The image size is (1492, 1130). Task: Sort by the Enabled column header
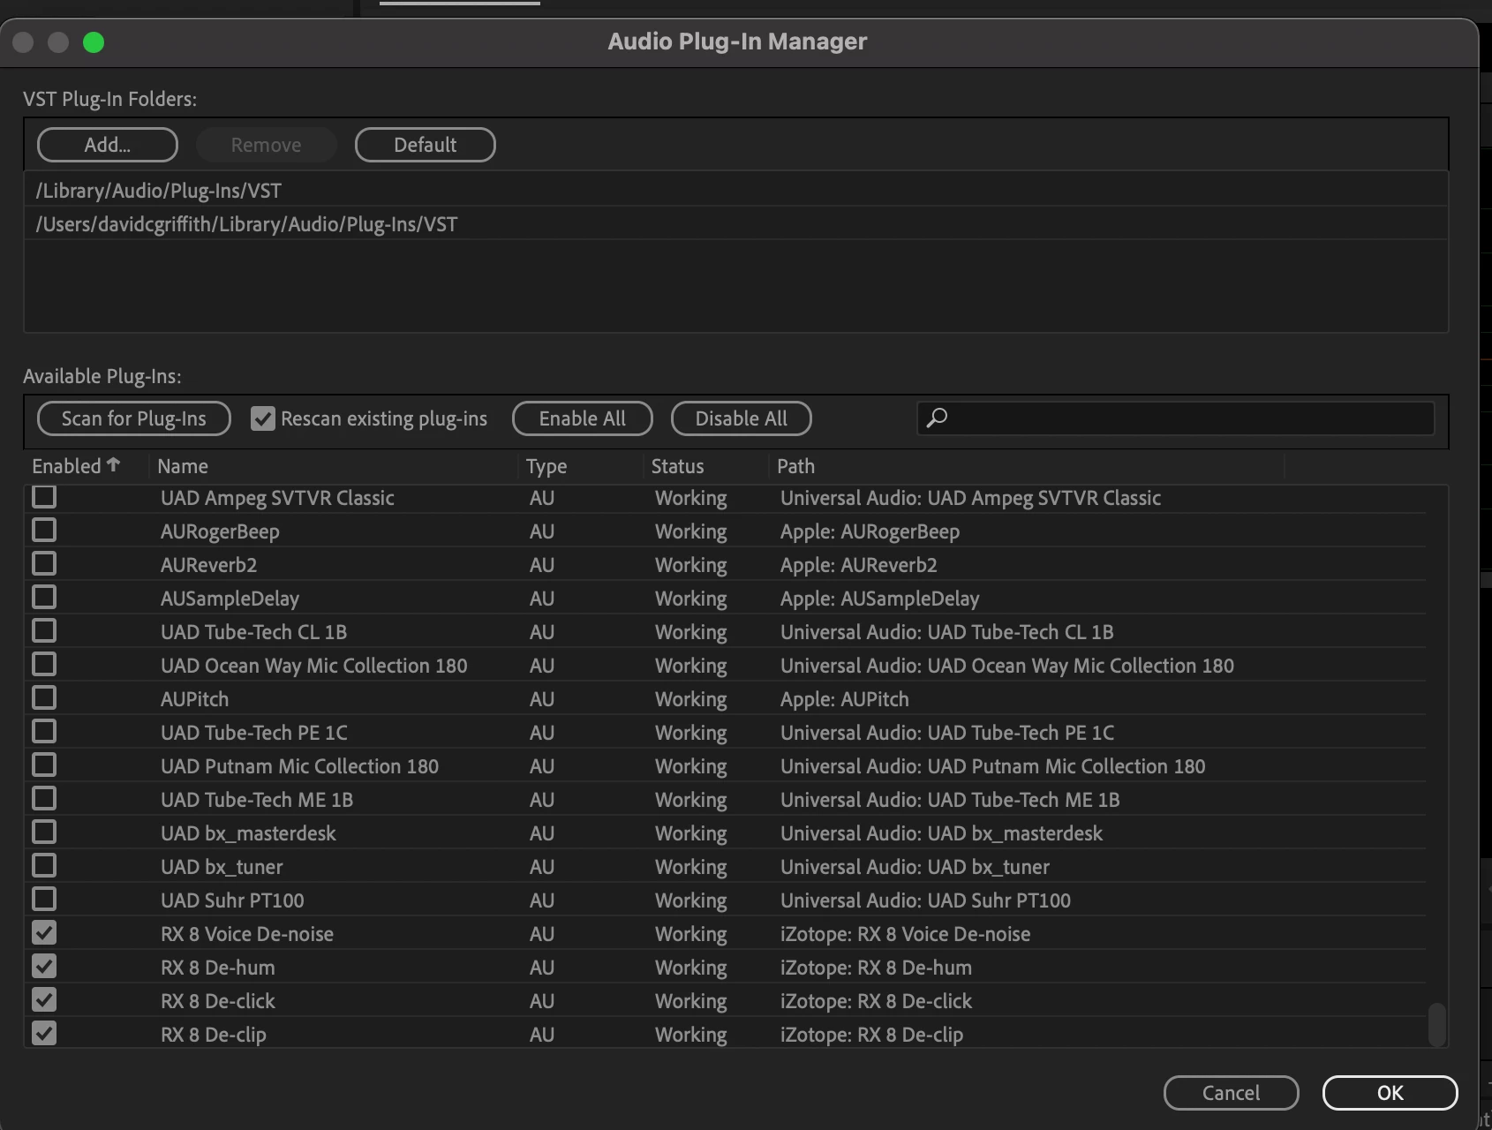[66, 466]
